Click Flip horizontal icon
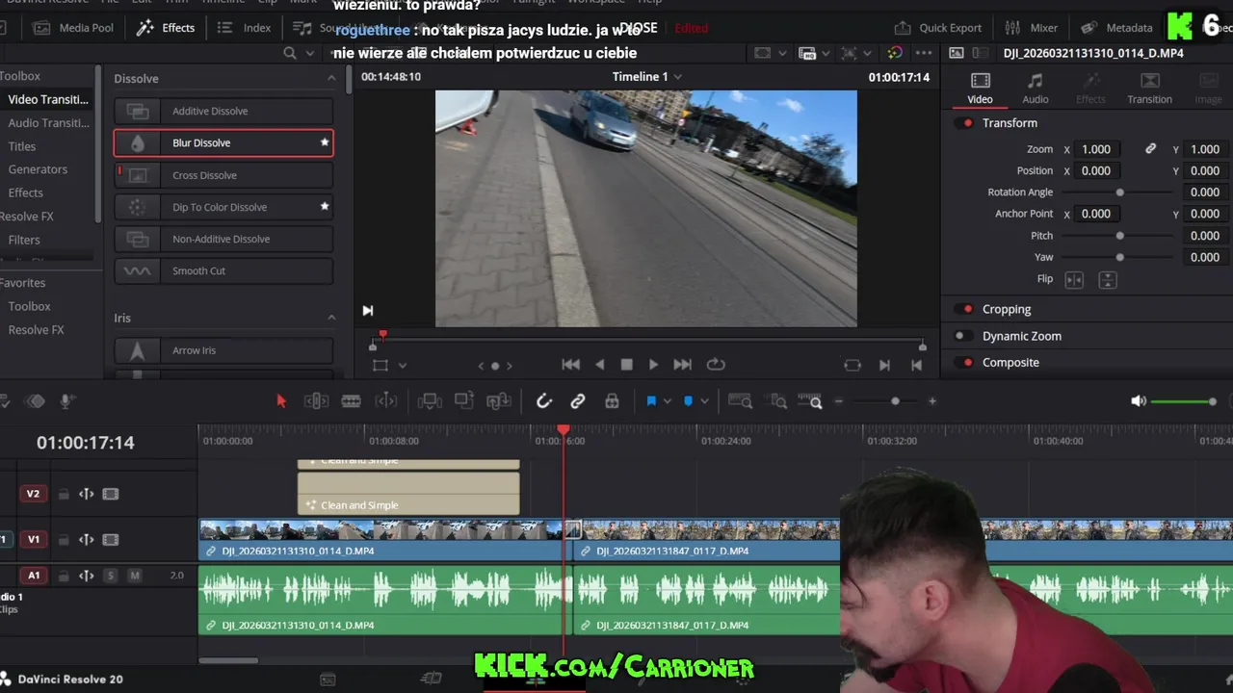 (1074, 279)
